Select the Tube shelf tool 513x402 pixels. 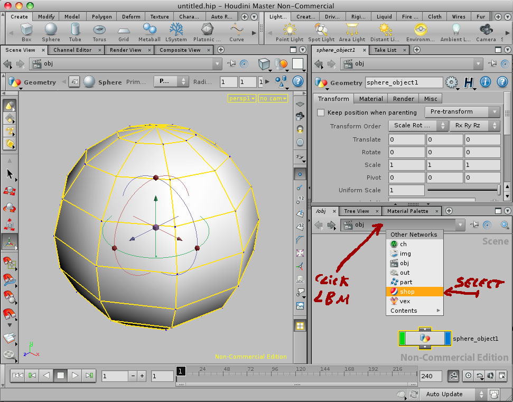[75, 32]
